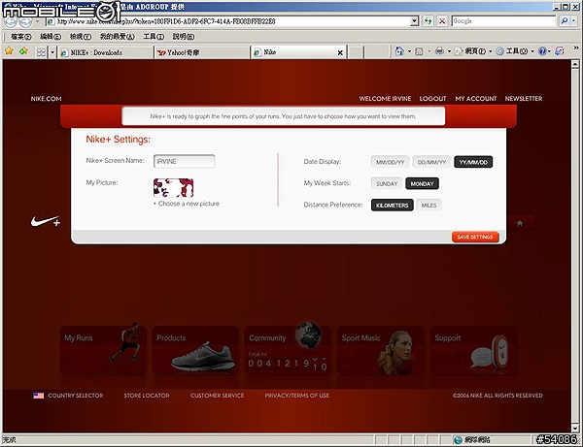
Task: Click the browser refresh icon
Action: pos(428,21)
